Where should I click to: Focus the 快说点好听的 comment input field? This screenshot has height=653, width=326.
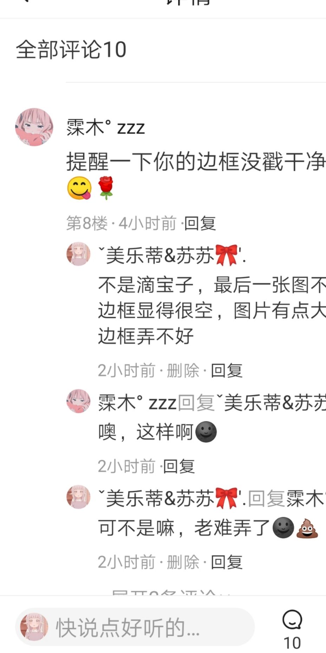pyautogui.click(x=135, y=627)
